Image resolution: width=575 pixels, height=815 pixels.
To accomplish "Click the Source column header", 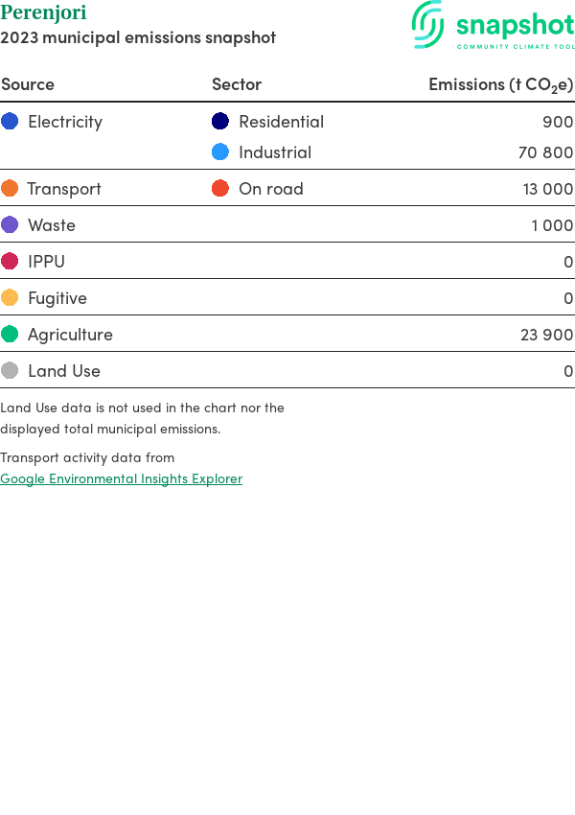I will coord(28,84).
